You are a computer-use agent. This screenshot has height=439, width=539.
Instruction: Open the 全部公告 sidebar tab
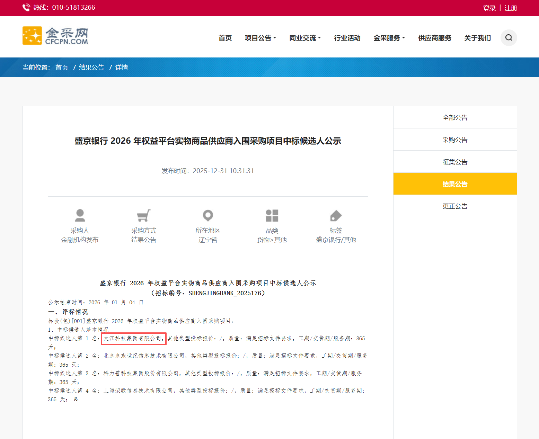[x=455, y=117]
